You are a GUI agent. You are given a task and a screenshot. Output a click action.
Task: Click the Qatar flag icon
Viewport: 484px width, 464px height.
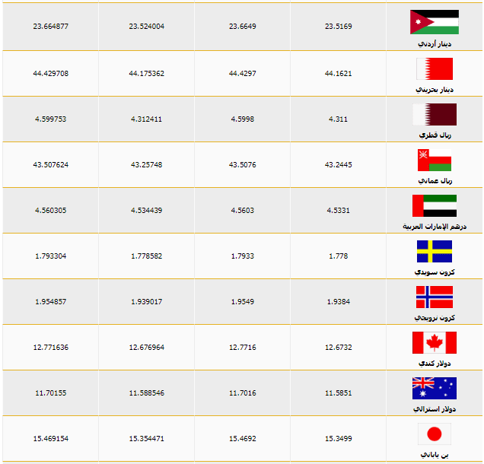point(435,114)
